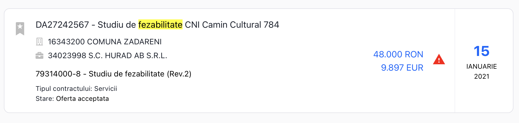Select the CPV code 79314000-8

(x=58, y=74)
